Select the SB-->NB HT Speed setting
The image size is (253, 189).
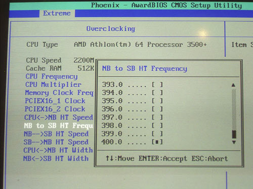[x=56, y=142]
